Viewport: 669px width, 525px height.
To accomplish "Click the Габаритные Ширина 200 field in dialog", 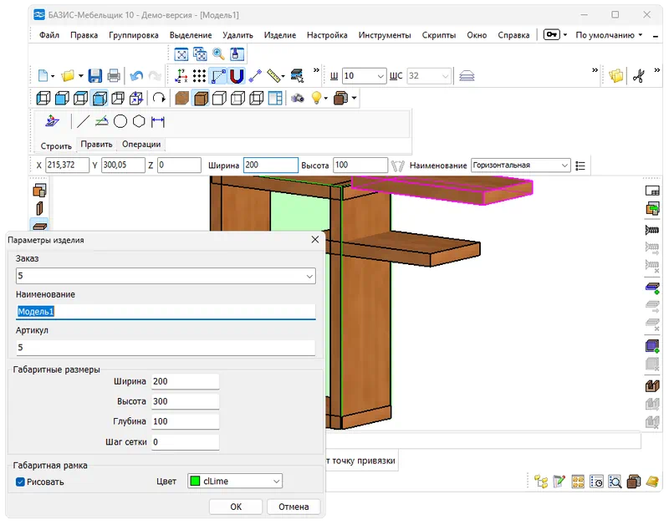I will (x=185, y=381).
